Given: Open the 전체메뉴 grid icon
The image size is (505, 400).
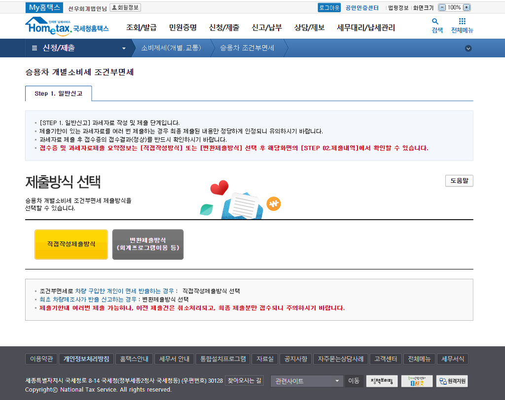Looking at the screenshot, I should click(x=462, y=21).
